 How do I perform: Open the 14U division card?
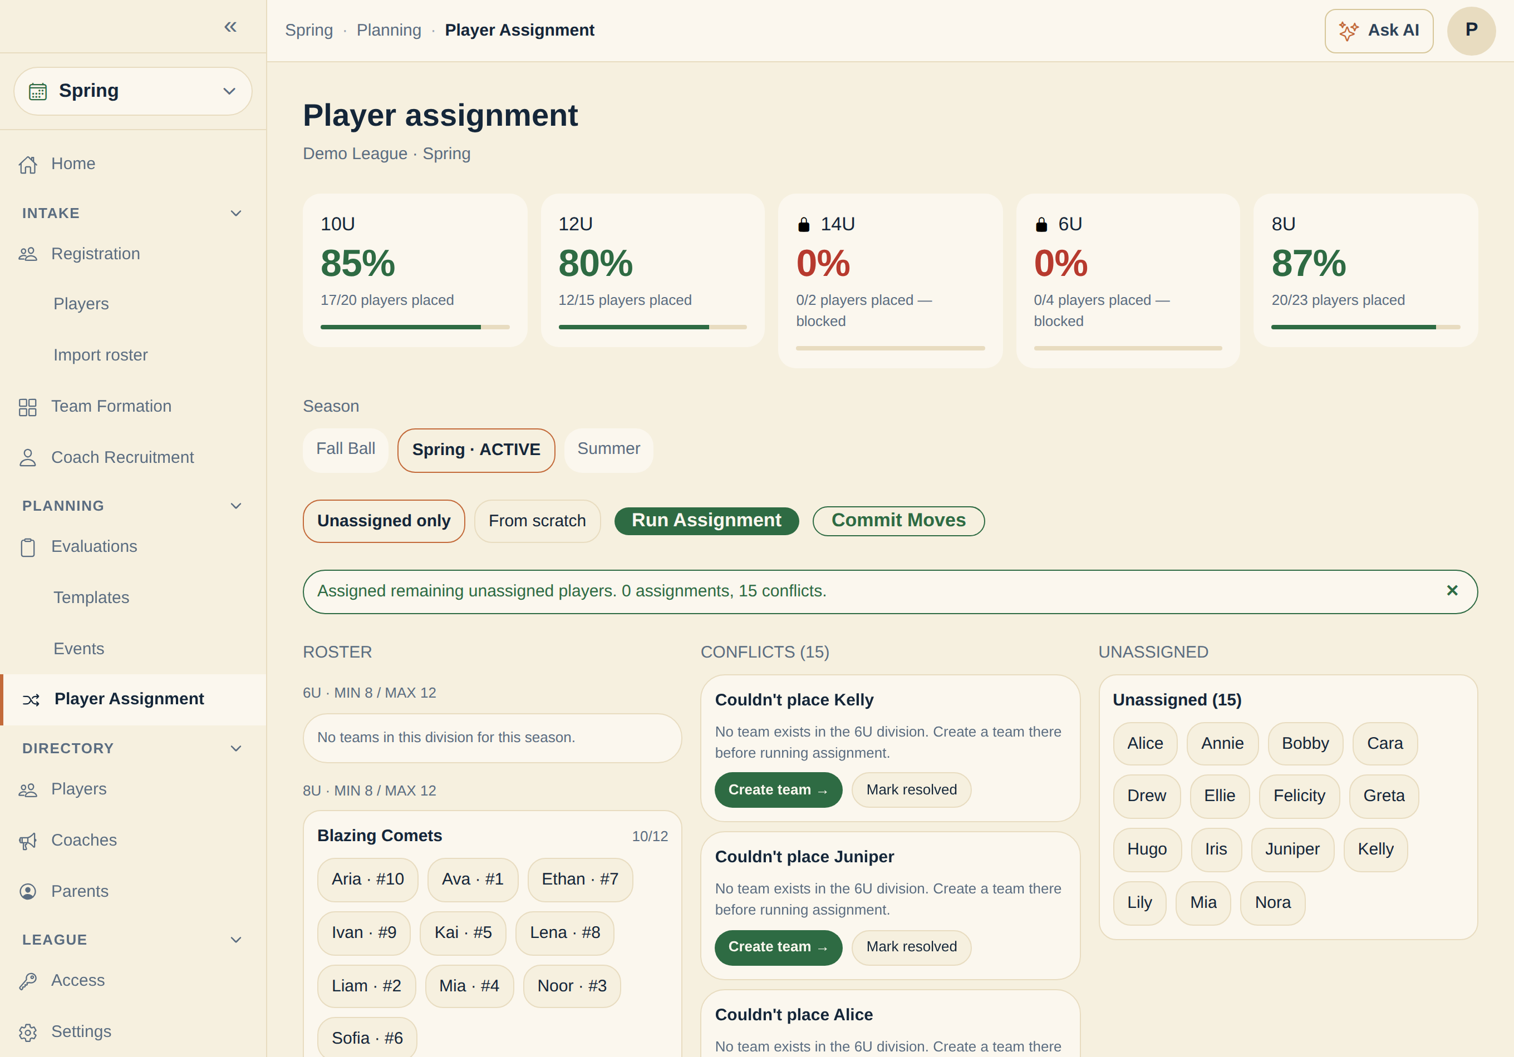tap(890, 281)
